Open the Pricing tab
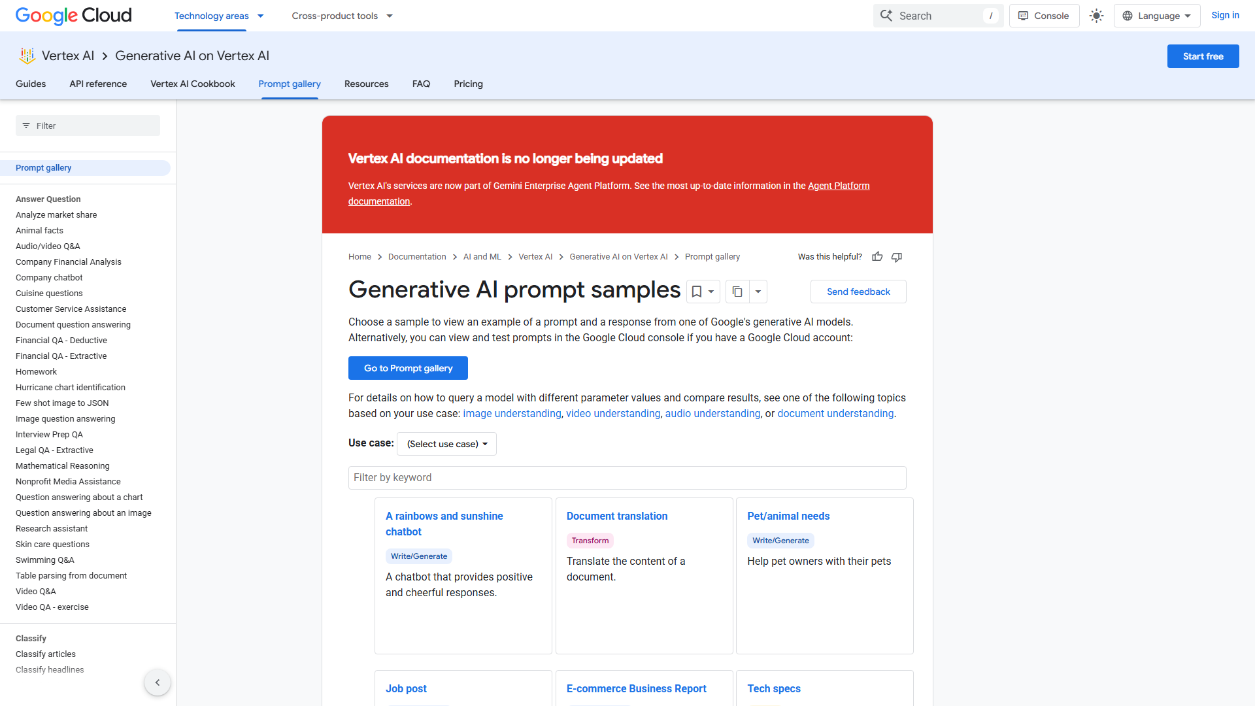The image size is (1255, 706). point(468,84)
